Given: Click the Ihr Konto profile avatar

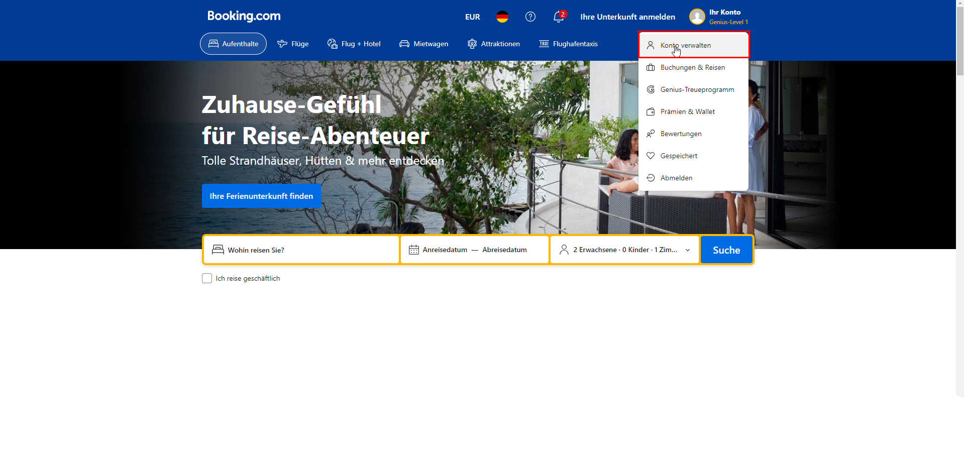Looking at the screenshot, I should click(697, 17).
